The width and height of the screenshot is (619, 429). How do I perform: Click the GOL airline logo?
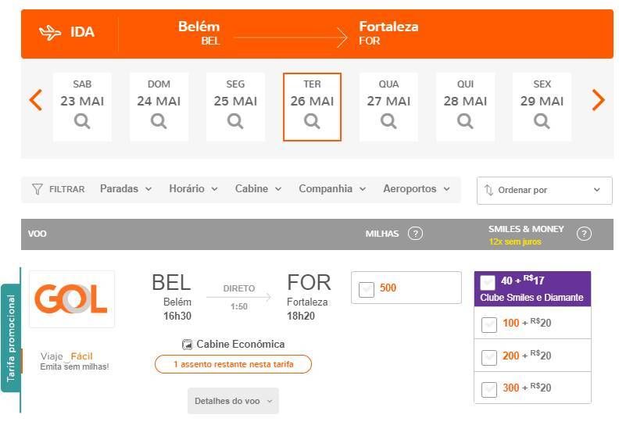[x=72, y=299]
